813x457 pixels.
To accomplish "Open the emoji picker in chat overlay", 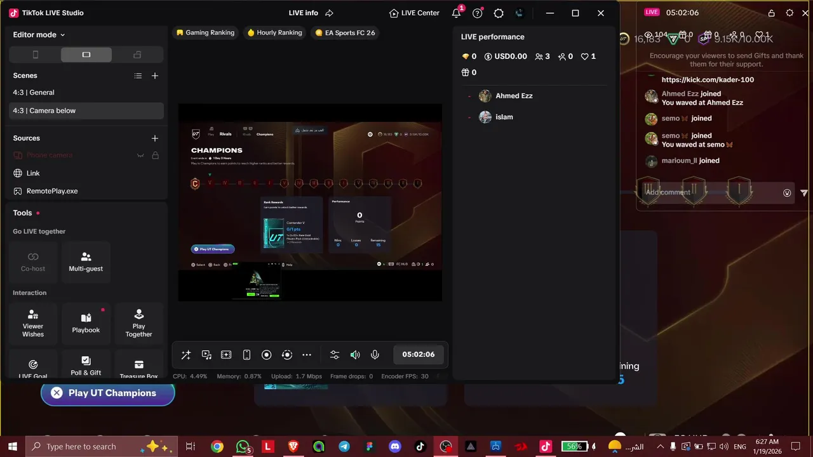I will point(787,193).
